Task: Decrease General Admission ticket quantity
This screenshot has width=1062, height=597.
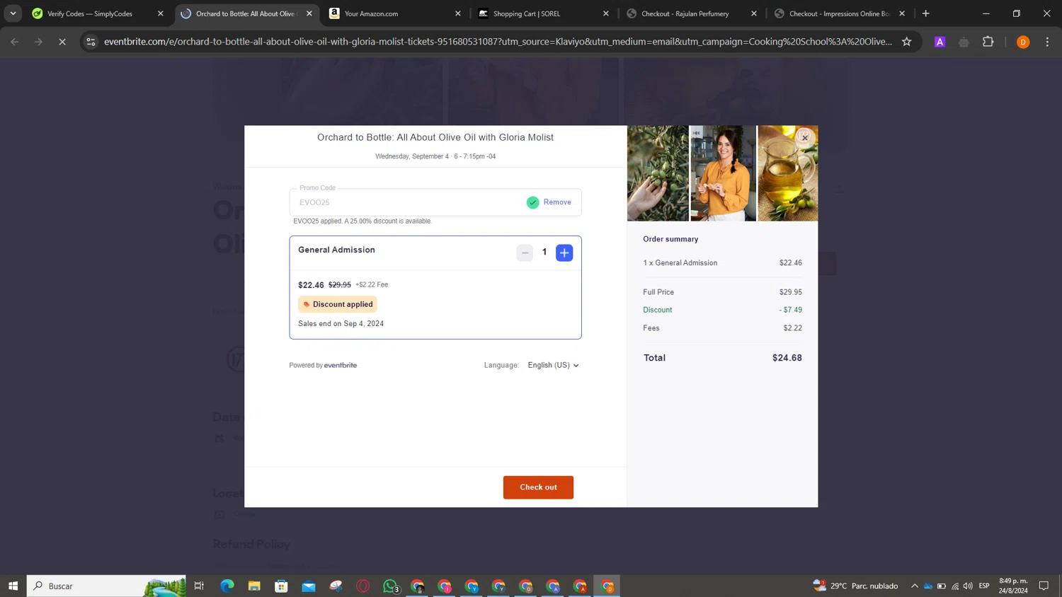Action: (x=525, y=253)
